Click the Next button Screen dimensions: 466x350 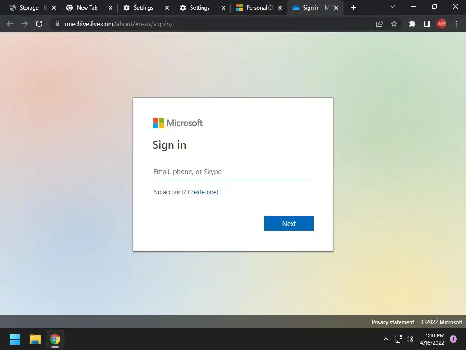point(289,223)
